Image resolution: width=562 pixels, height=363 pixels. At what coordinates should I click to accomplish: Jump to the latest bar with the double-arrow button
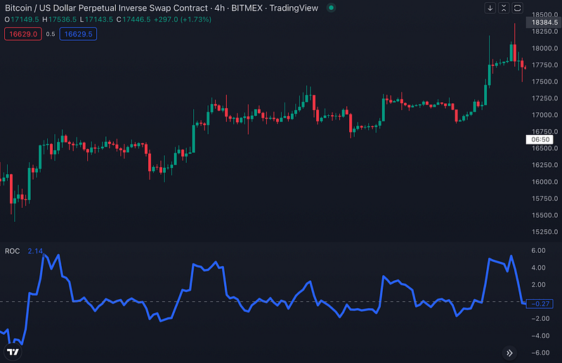[509, 353]
